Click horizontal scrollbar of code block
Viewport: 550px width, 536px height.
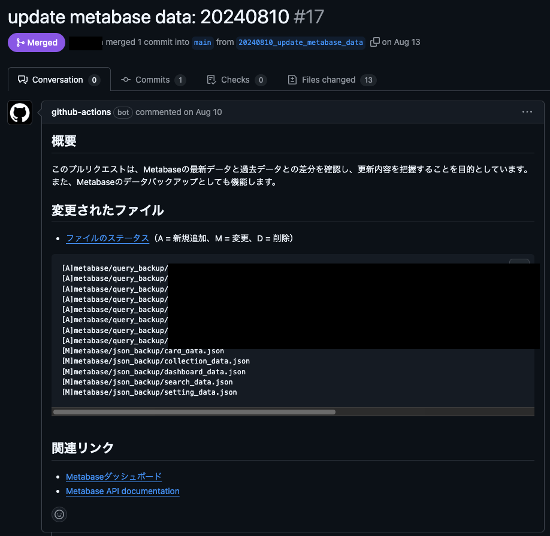[x=194, y=412]
